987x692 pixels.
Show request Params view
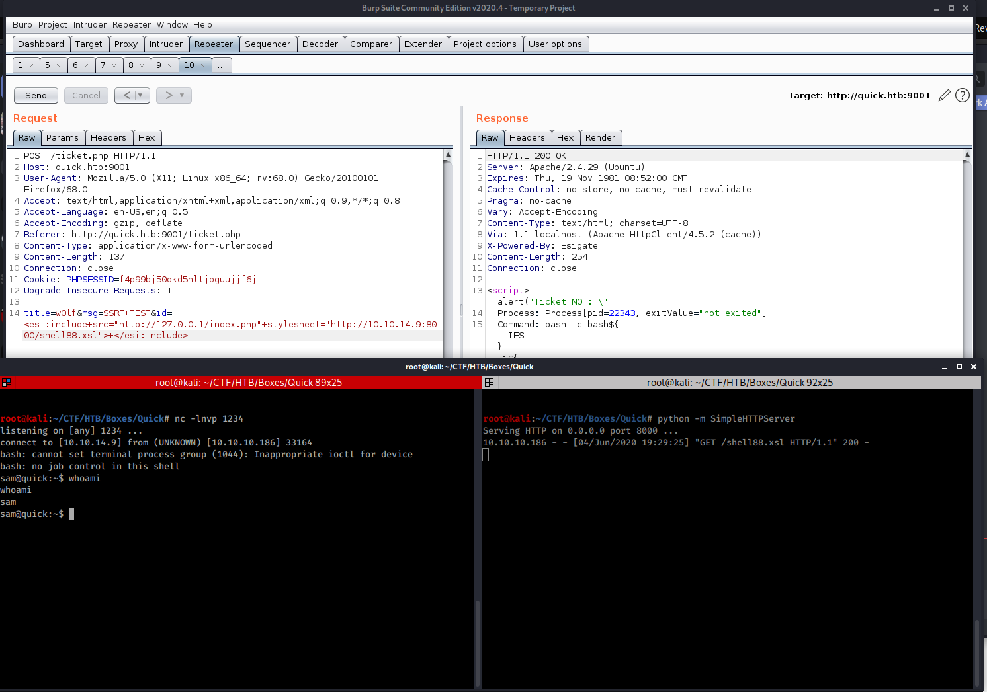click(x=62, y=137)
